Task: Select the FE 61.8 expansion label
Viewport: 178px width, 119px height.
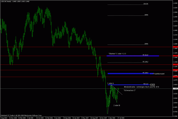Action: [x=146, y=84]
